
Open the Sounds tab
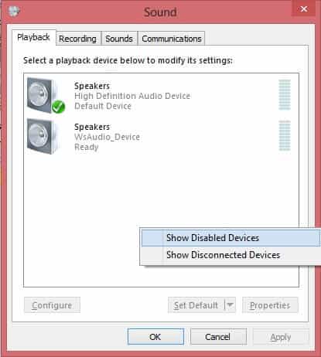119,39
